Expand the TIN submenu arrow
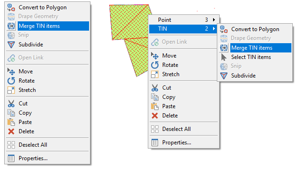This screenshot has height=169, width=297. pyautogui.click(x=214, y=29)
